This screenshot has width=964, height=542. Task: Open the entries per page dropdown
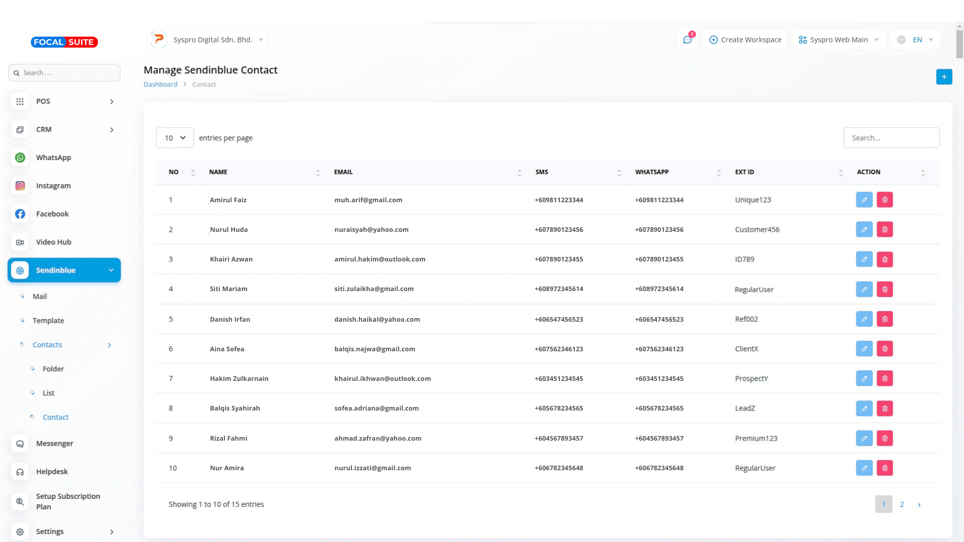[175, 138]
